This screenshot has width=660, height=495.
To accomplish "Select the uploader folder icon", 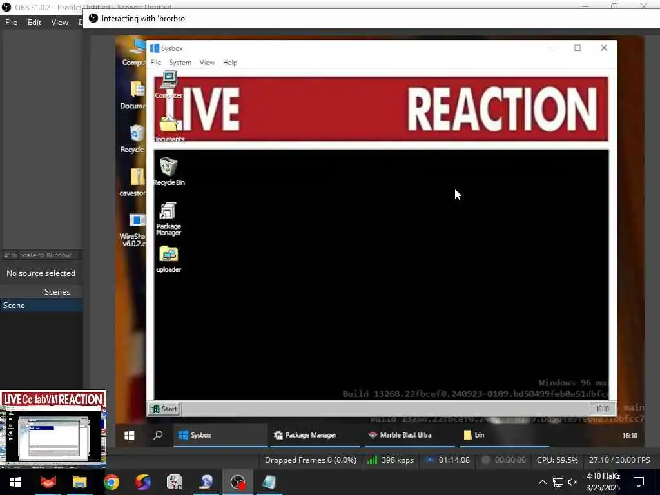I will 168,259.
